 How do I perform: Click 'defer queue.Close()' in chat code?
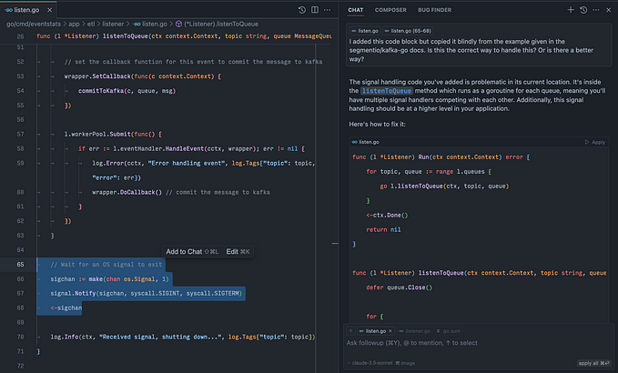[399, 287]
